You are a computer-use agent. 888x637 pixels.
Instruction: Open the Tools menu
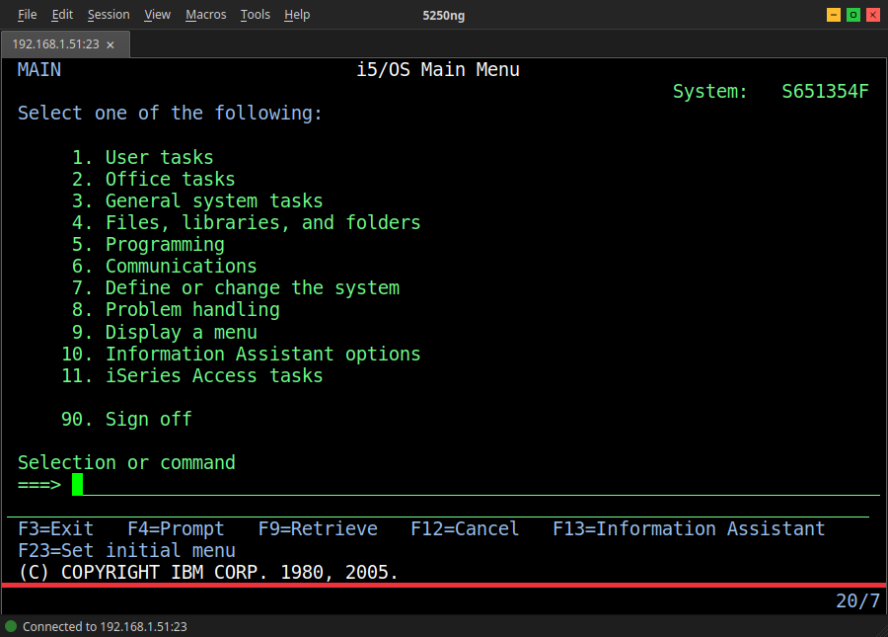click(256, 15)
